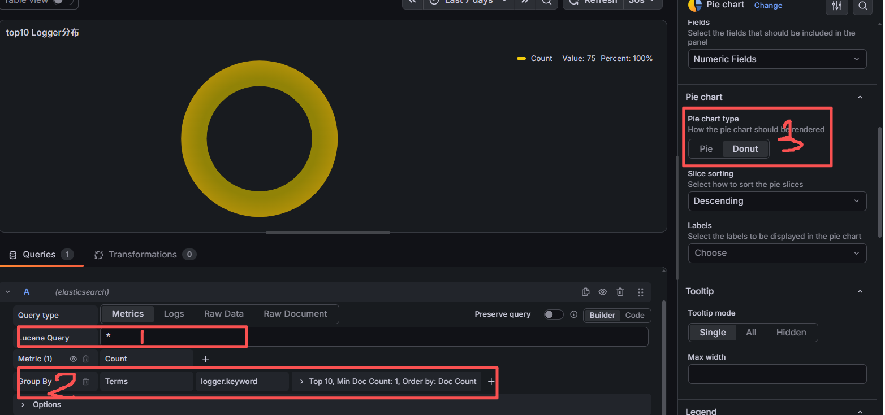Focus the Lucene Query input field
The height and width of the screenshot is (415, 885).
374,337
